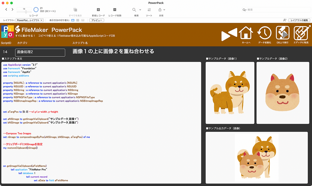
Task: Click the プレビュー button
Action: point(97,20)
